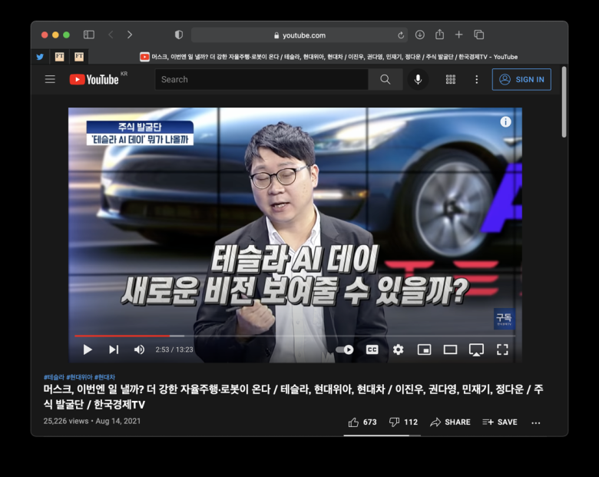Screen dimensions: 599x477
Task: Switch to miniplayer mode
Action: pyautogui.click(x=425, y=349)
